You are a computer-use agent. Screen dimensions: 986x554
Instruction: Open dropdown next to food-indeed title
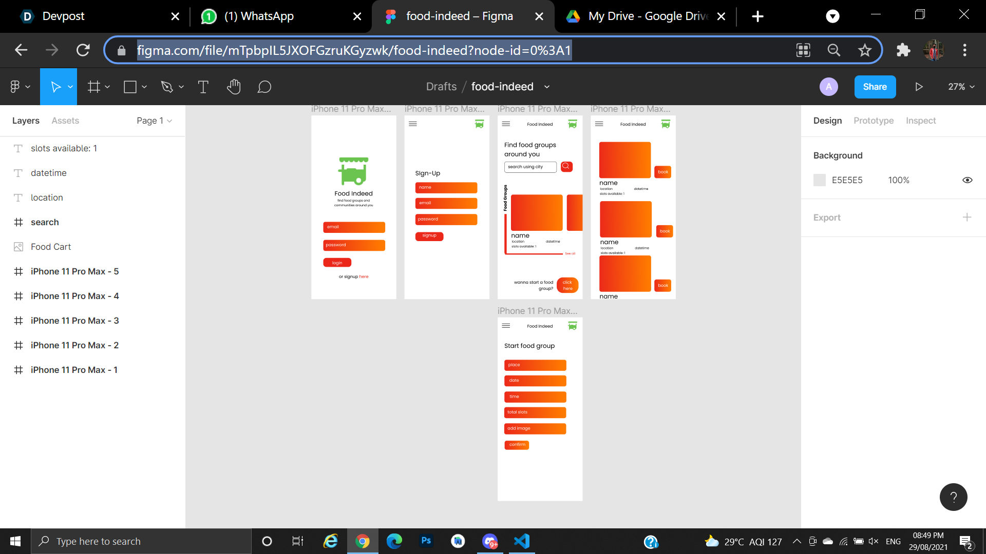click(x=547, y=87)
